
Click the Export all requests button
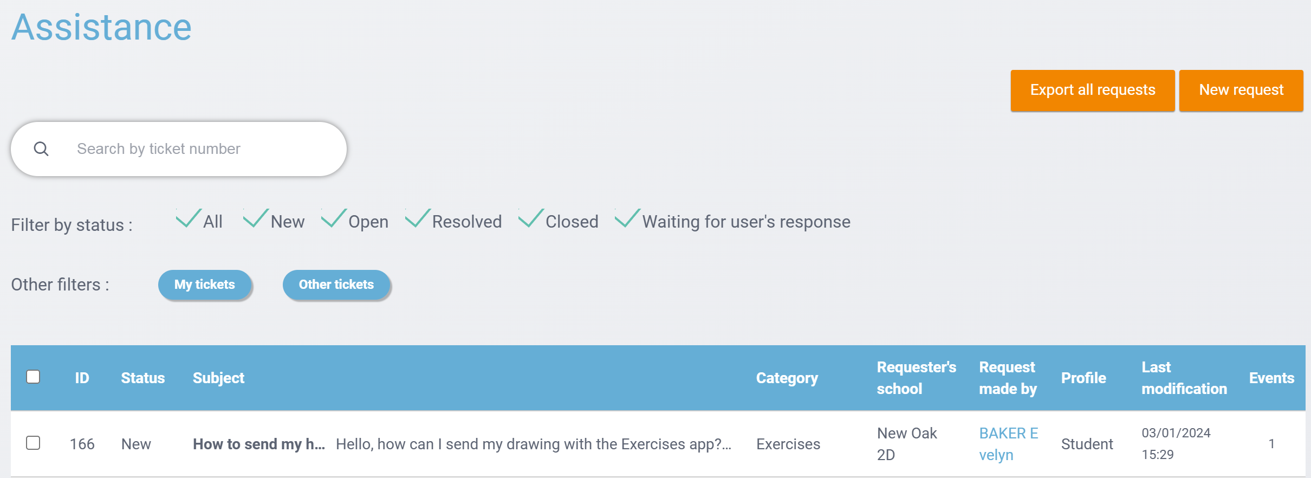[1092, 91]
